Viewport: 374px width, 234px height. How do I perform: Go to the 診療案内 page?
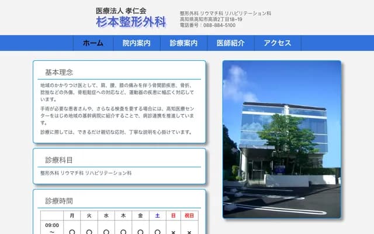click(183, 43)
